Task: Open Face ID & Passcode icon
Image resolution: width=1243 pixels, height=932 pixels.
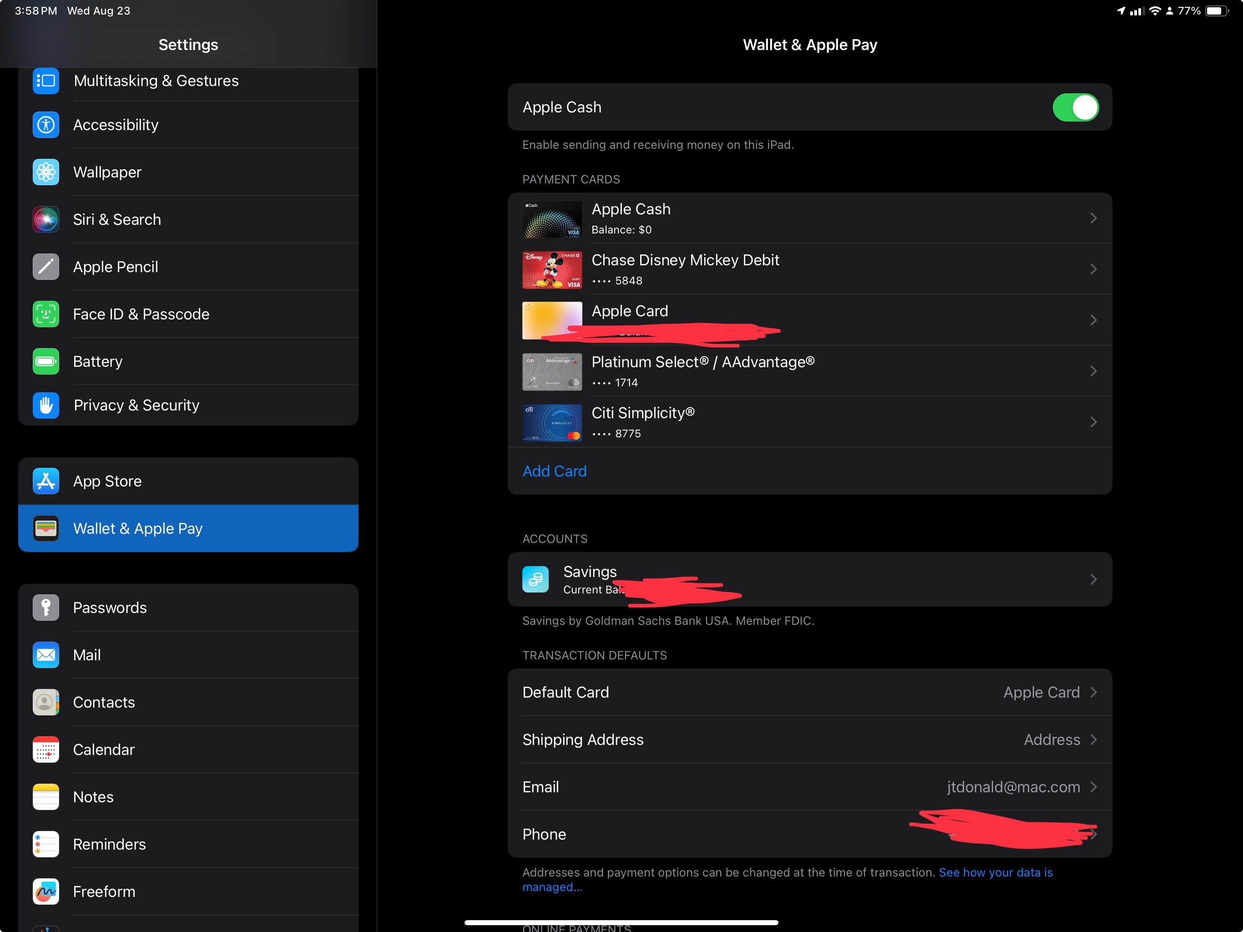Action: tap(45, 314)
